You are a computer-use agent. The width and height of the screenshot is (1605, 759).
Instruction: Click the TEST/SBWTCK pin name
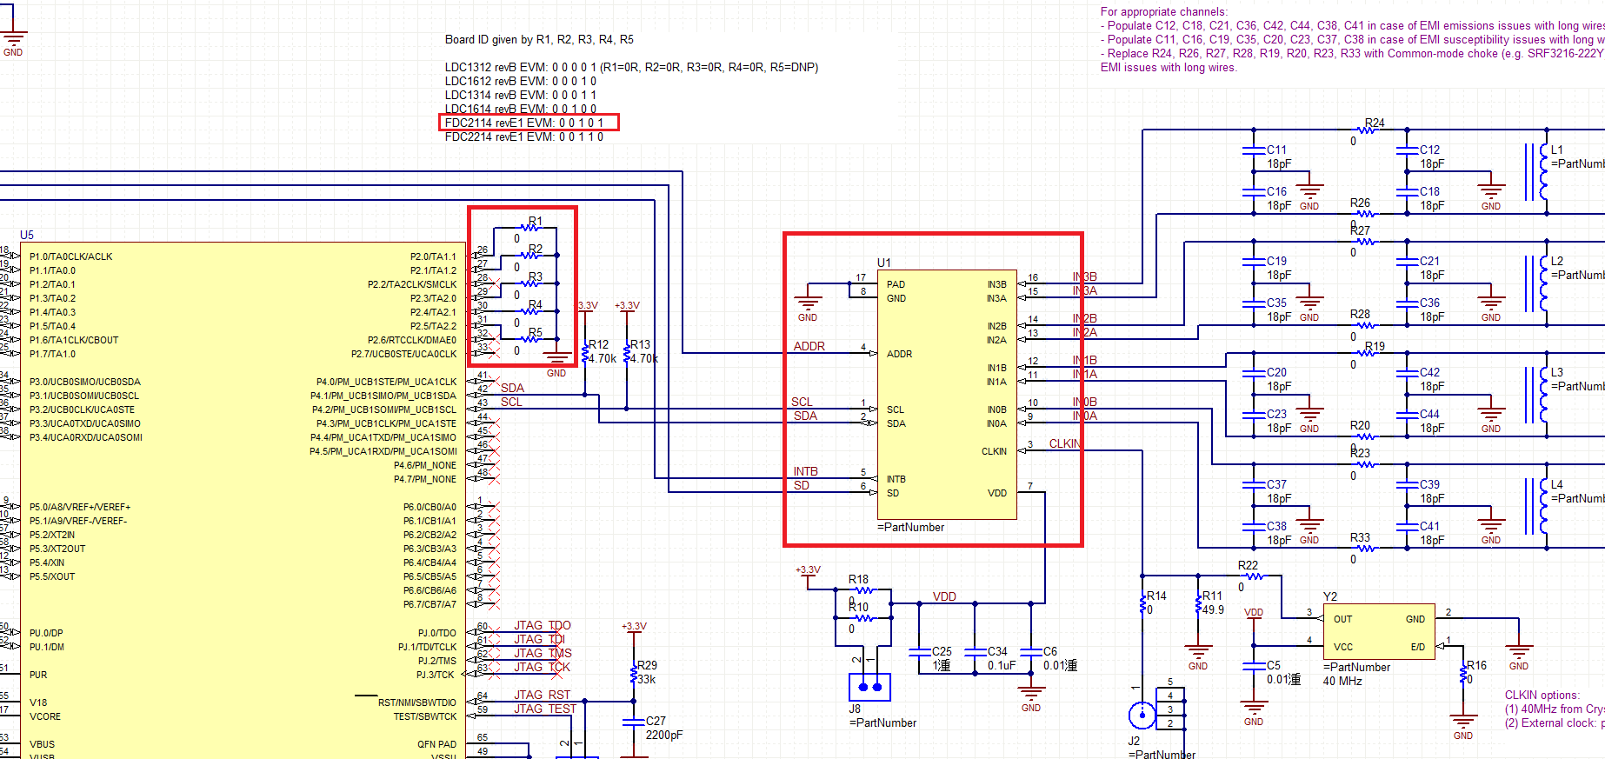tap(425, 716)
